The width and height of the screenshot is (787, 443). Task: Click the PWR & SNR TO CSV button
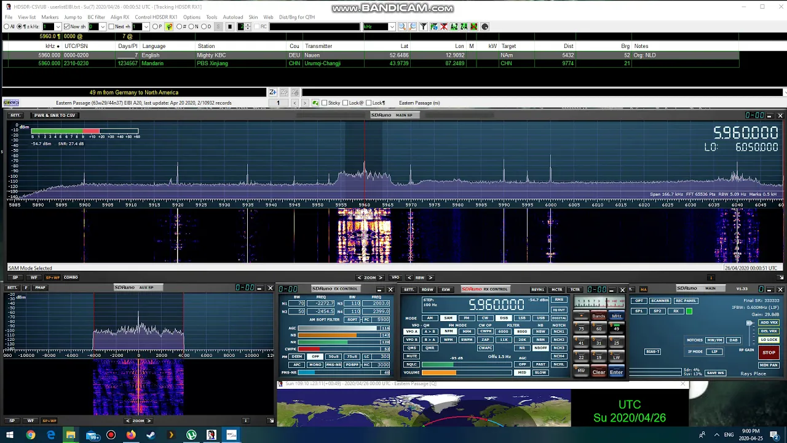coord(55,116)
